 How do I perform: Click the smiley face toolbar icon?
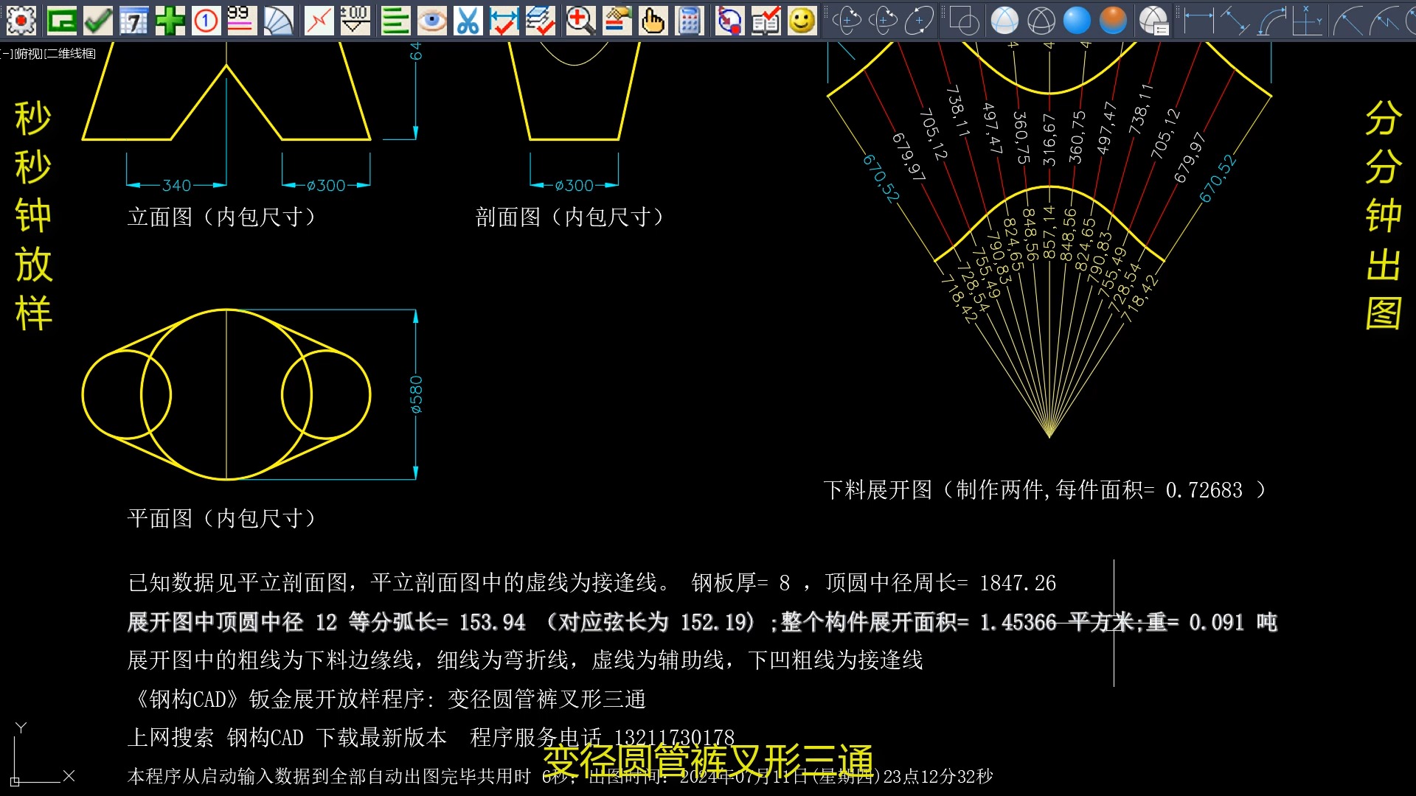802,21
